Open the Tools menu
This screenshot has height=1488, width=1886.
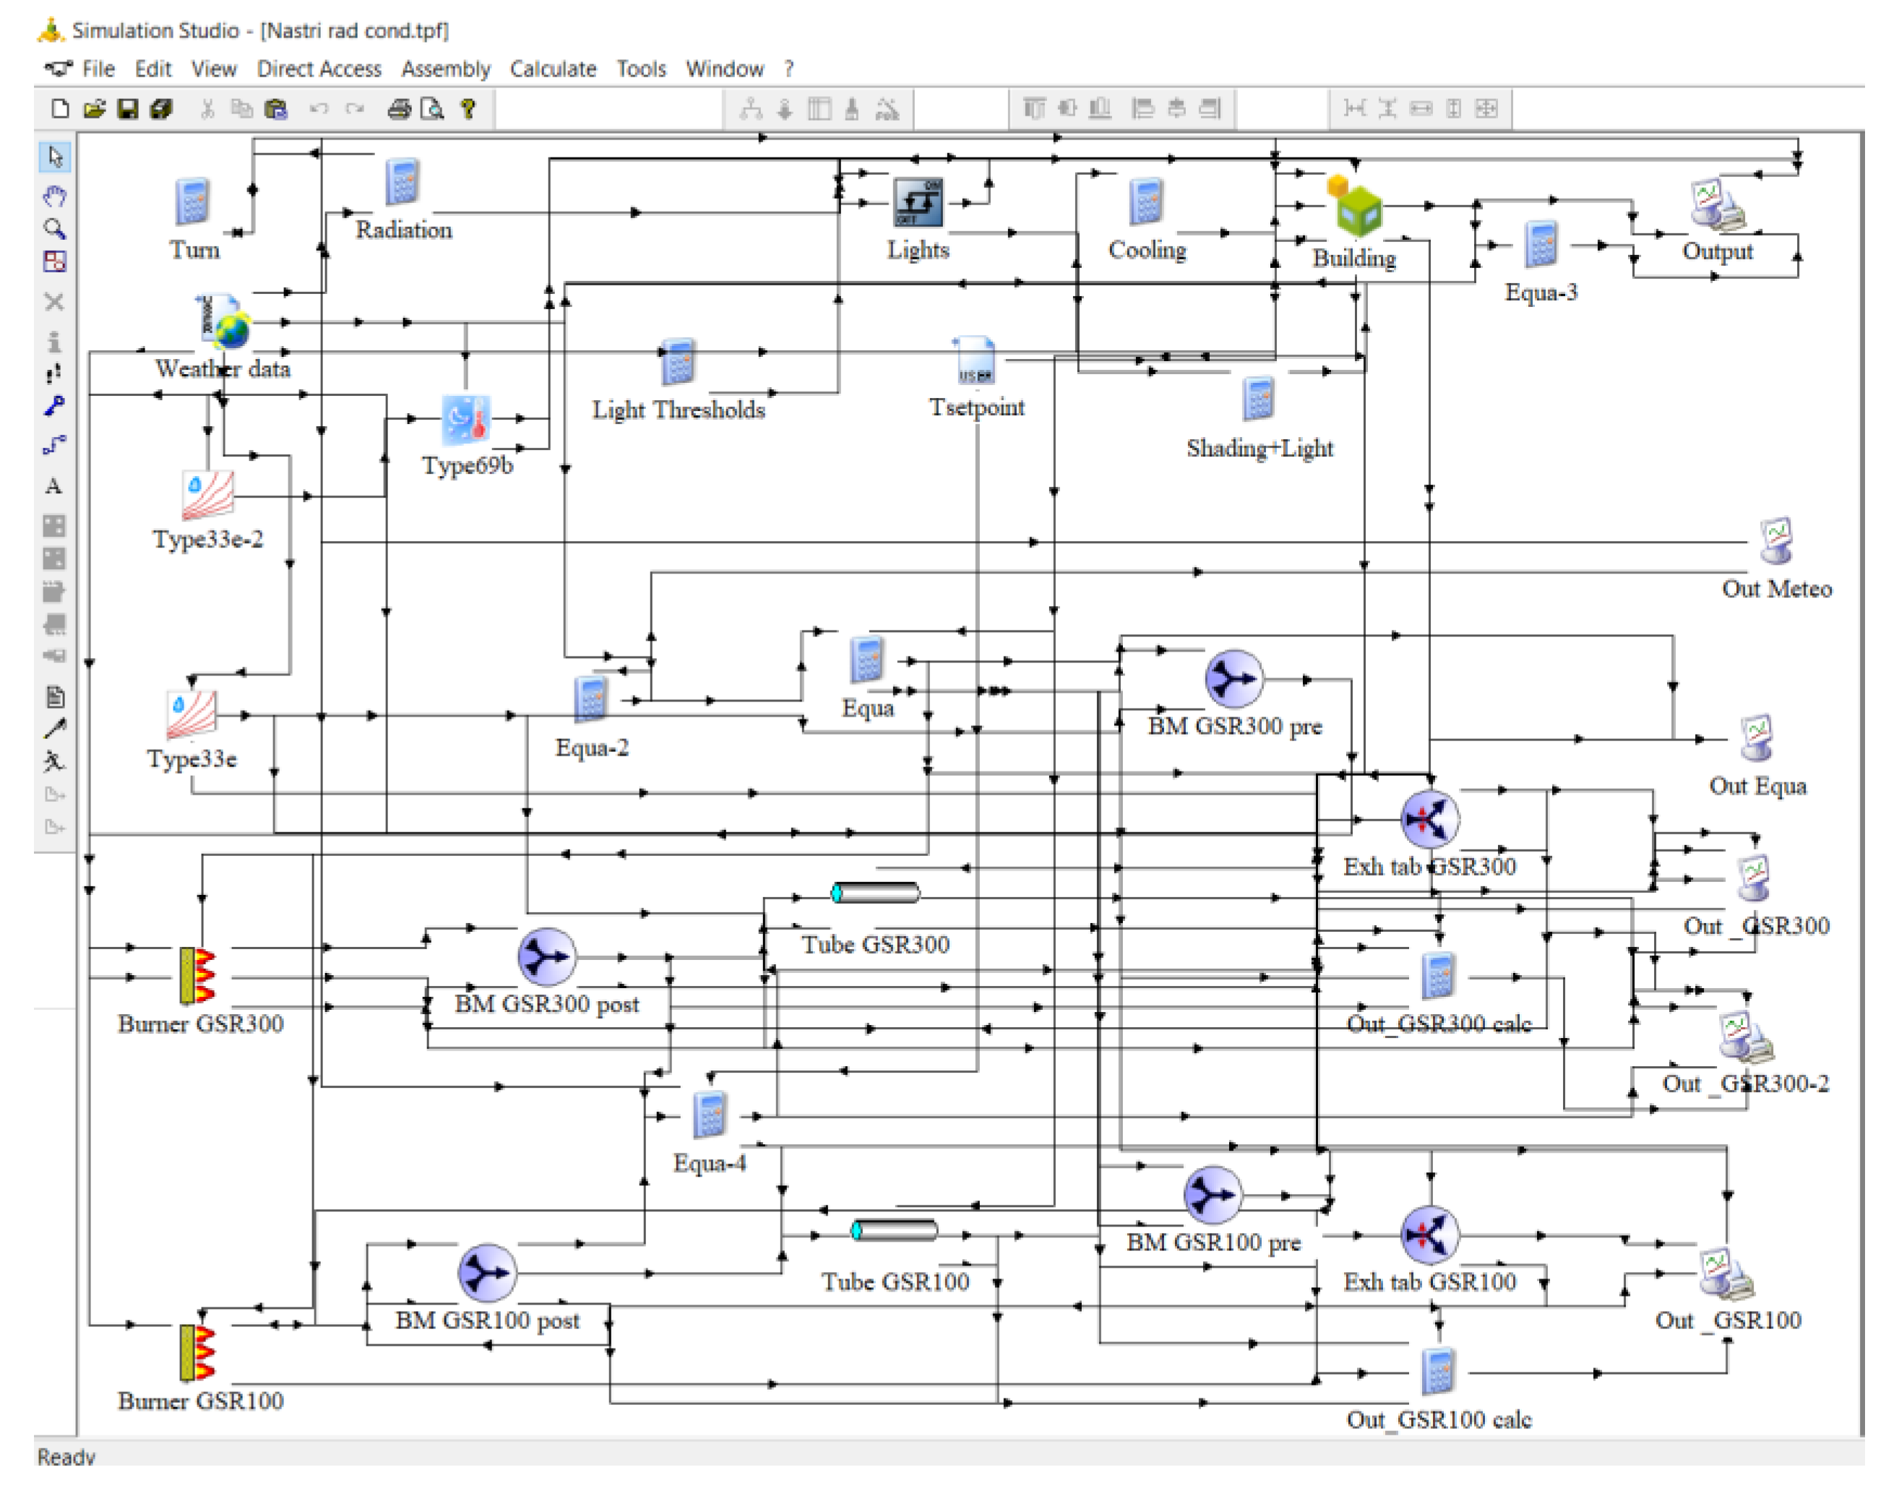point(640,69)
